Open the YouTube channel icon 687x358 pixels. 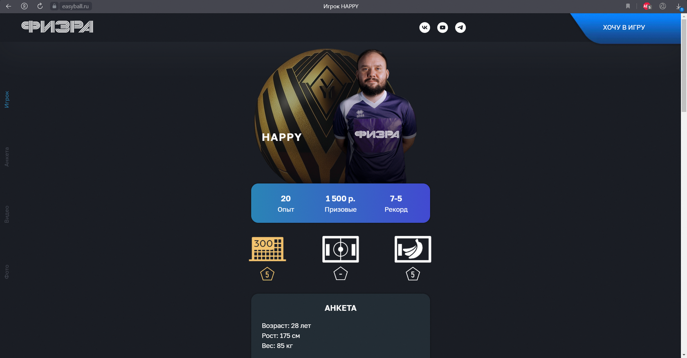coord(442,27)
